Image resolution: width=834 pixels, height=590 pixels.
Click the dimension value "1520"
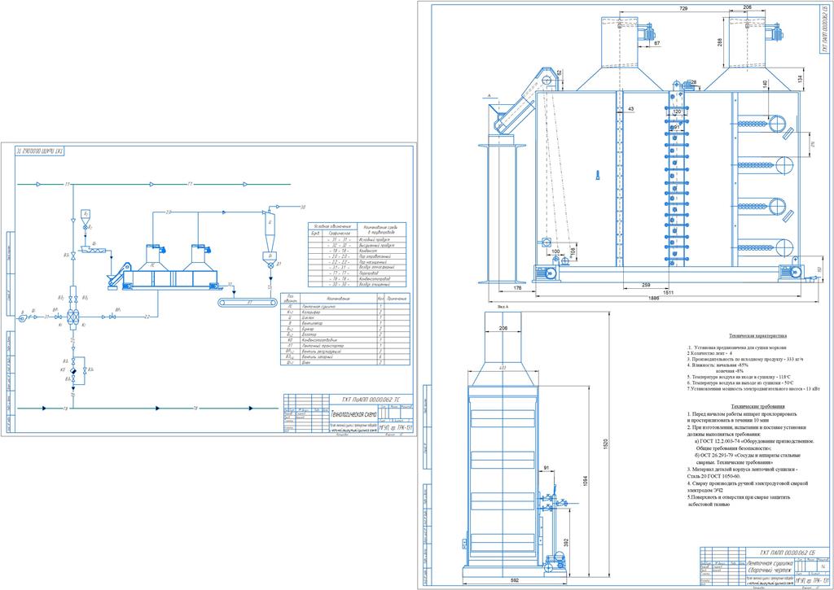click(605, 444)
